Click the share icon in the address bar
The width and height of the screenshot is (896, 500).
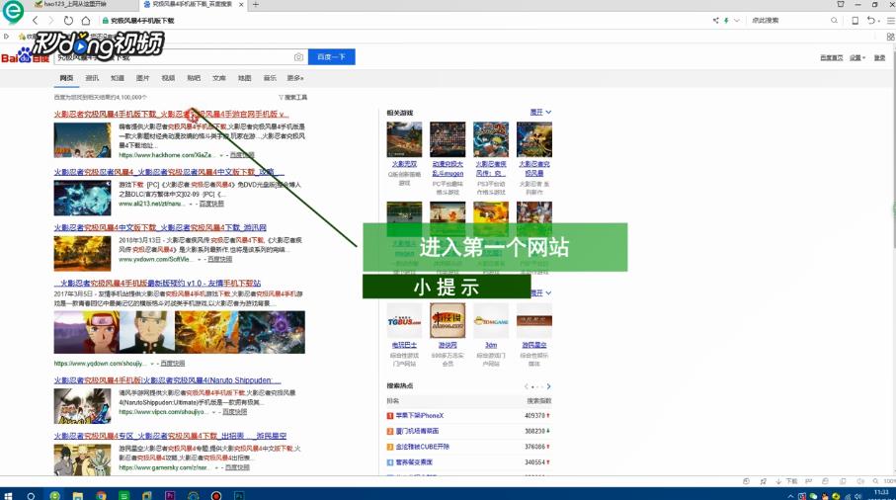coord(715,21)
